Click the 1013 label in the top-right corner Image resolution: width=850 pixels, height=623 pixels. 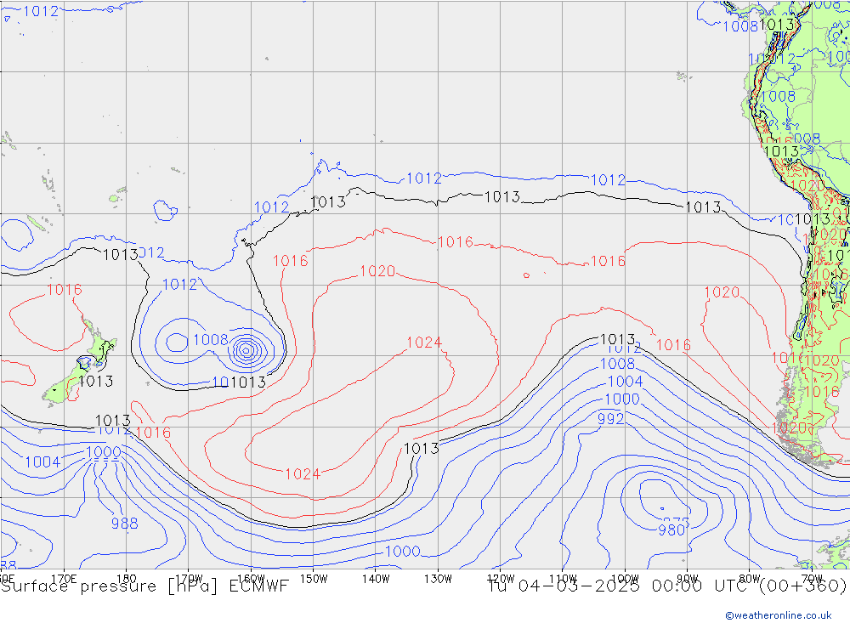pyautogui.click(x=777, y=25)
